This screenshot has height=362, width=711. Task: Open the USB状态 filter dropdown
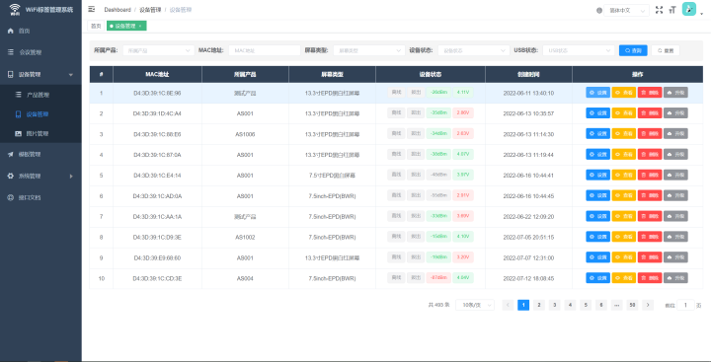point(579,50)
